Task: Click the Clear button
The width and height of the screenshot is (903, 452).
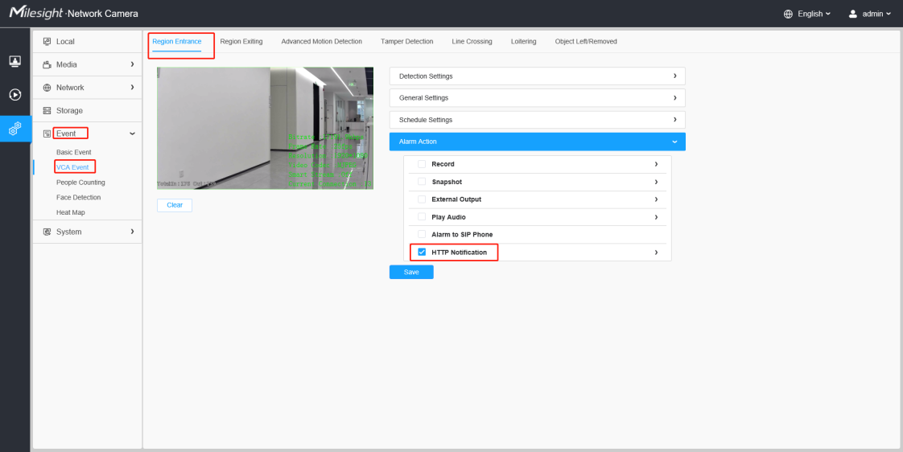Action: coord(175,205)
